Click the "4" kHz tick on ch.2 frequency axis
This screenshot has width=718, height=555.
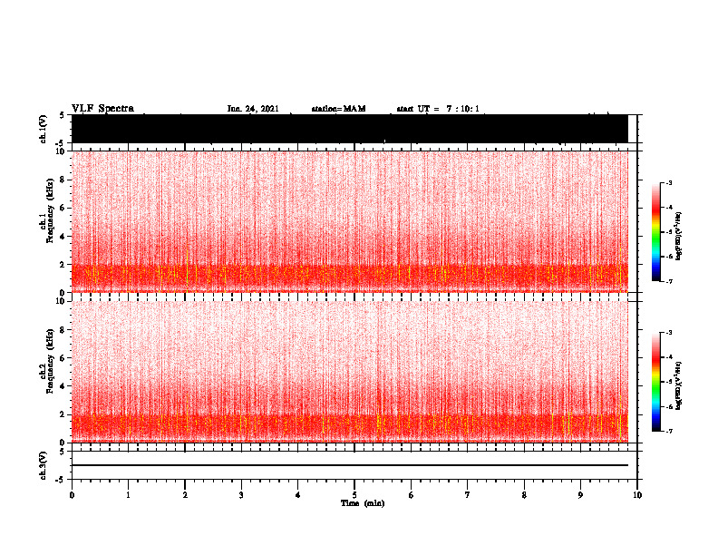tap(63, 386)
